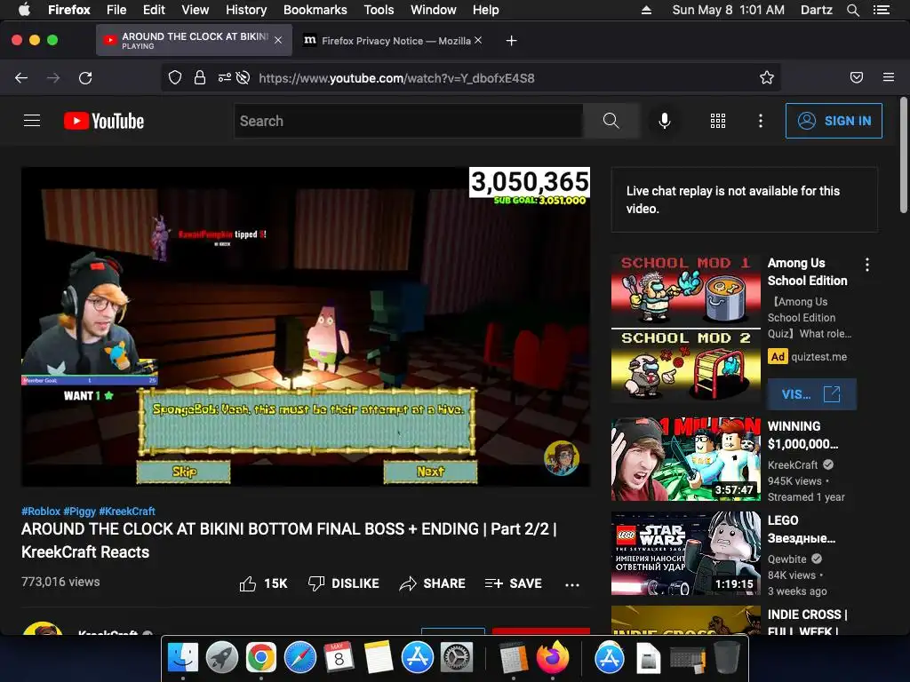The width and height of the screenshot is (910, 682).
Task: Click the video player area
Action: point(306,327)
